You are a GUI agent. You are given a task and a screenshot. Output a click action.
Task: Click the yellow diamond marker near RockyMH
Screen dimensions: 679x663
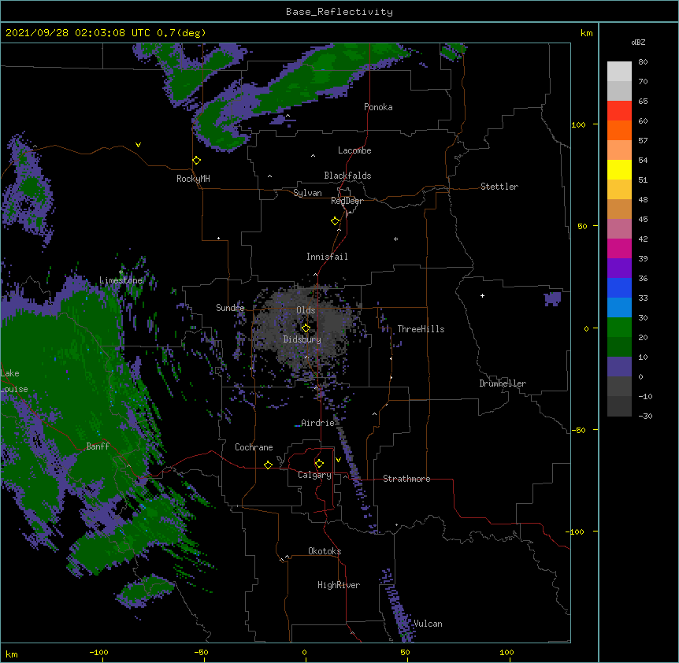tap(196, 161)
